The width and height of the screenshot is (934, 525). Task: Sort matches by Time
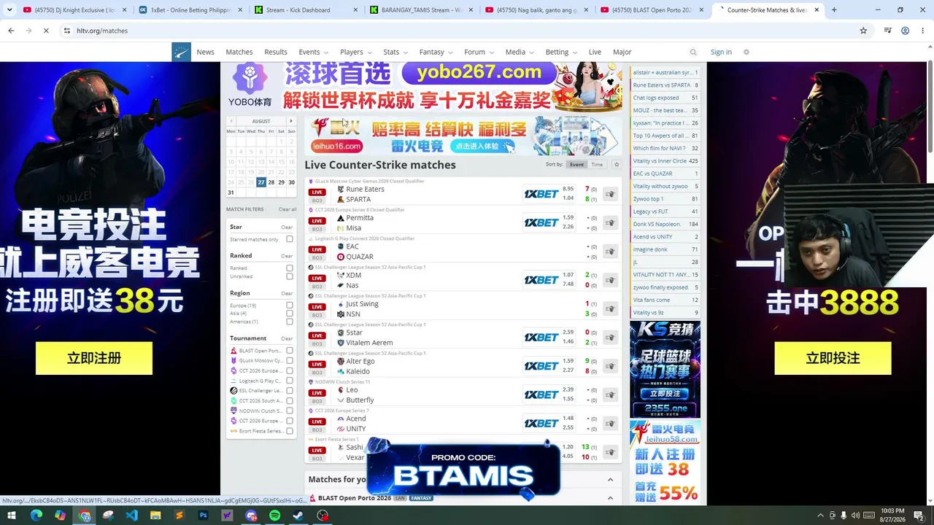pyautogui.click(x=597, y=165)
